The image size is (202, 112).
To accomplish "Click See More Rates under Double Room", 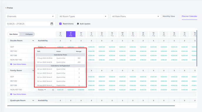I will click(x=20, y=64).
